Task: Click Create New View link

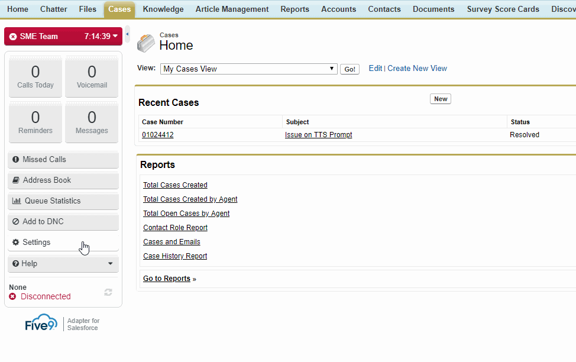Action: click(x=417, y=69)
